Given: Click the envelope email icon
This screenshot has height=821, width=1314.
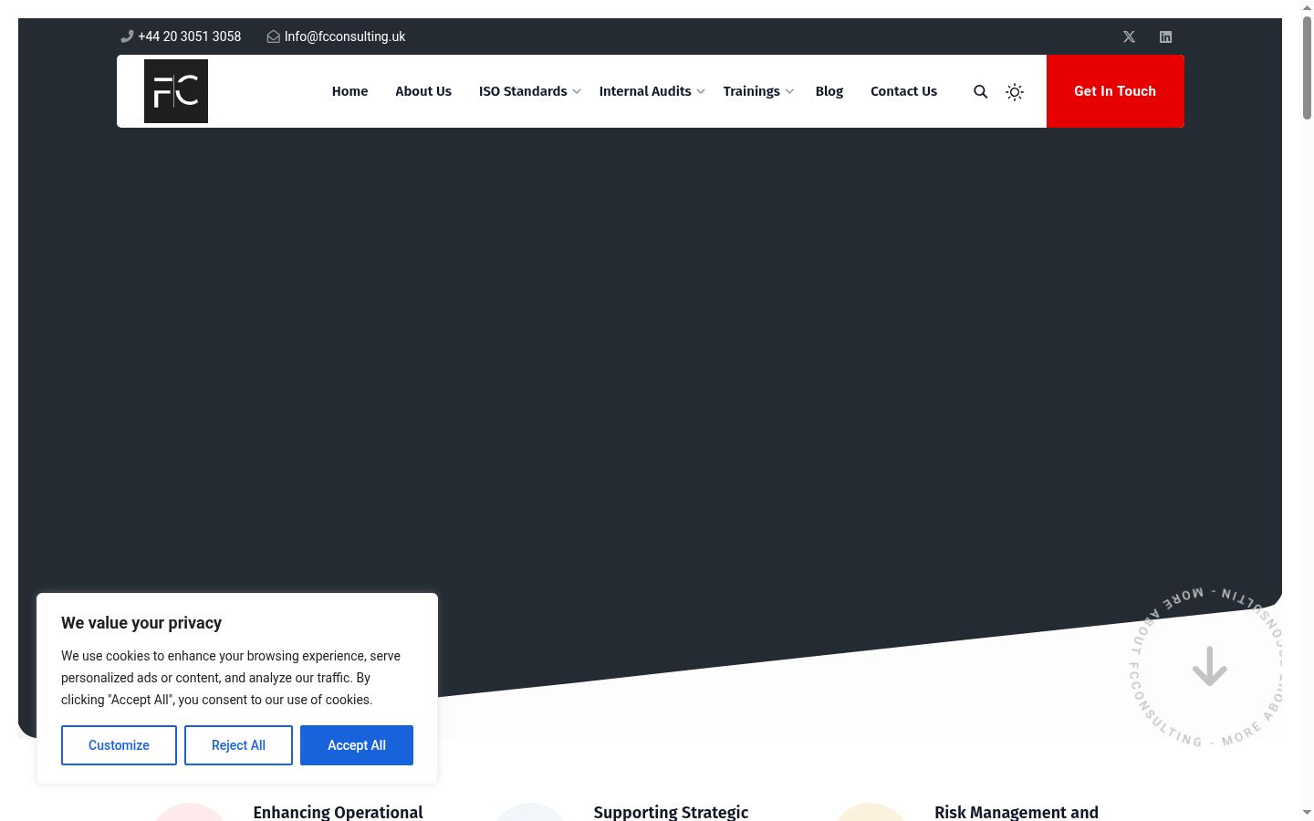Looking at the screenshot, I should point(273,36).
